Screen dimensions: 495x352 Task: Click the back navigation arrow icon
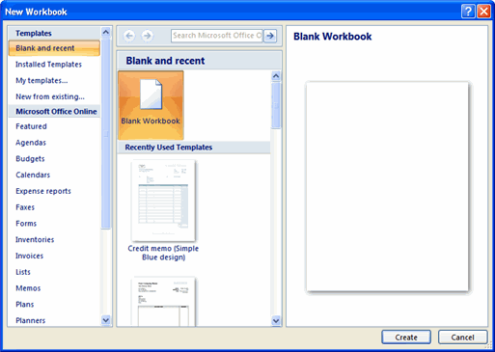[129, 36]
